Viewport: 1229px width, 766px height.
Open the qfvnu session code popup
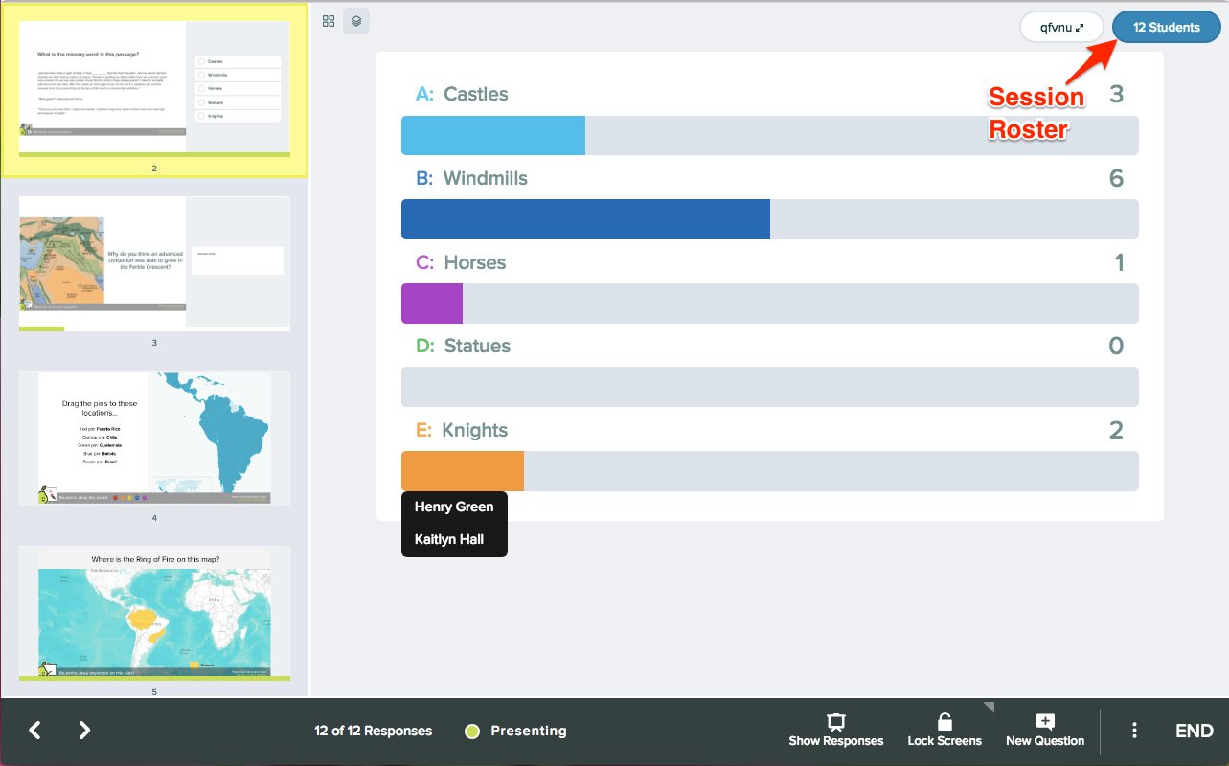point(1061,28)
